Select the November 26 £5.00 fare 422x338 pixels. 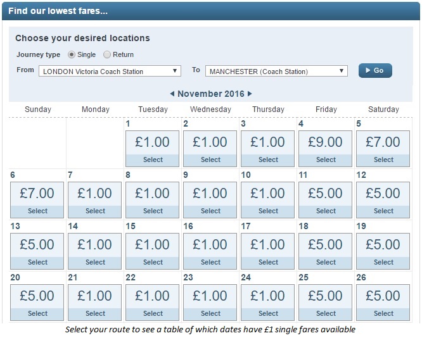point(383,303)
